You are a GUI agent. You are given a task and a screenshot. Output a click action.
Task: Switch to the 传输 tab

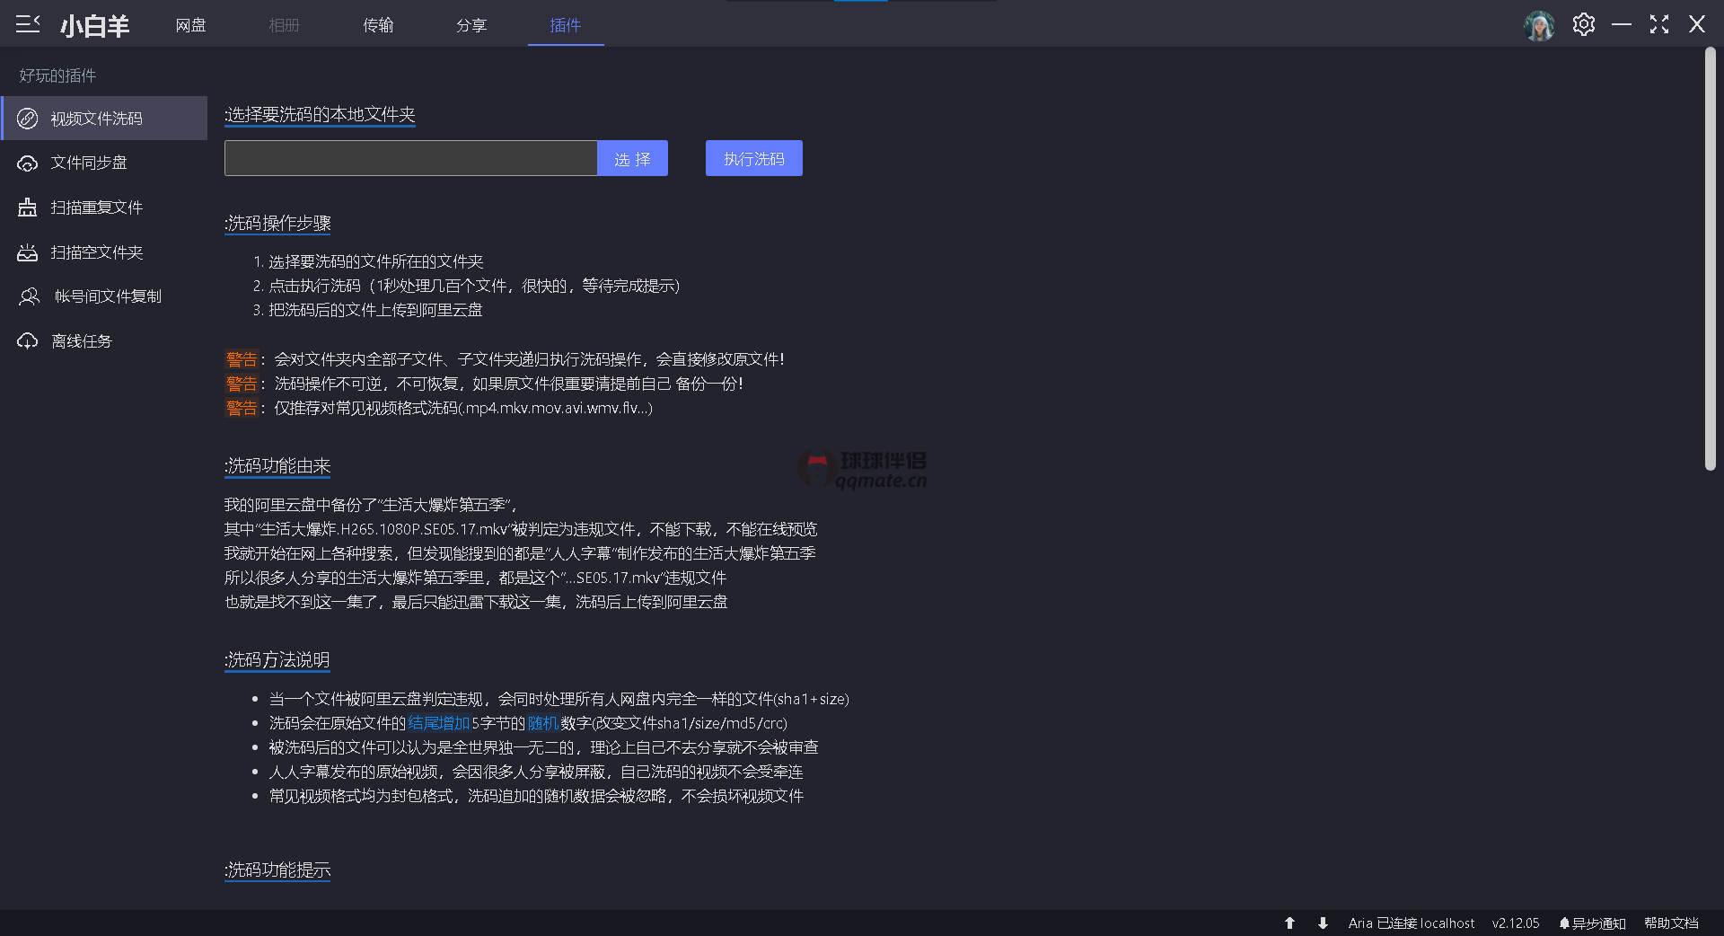tap(378, 25)
